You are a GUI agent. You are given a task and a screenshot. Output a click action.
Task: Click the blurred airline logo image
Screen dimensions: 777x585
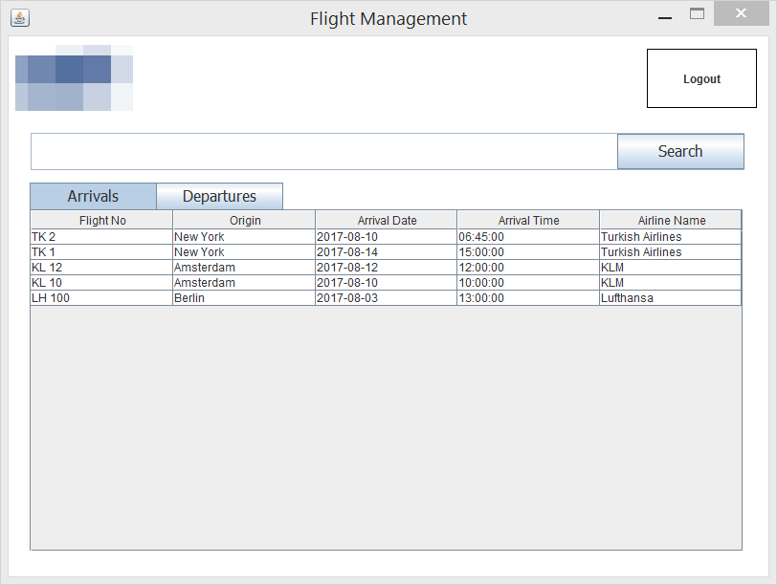pyautogui.click(x=73, y=77)
